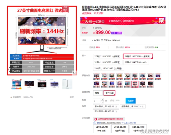Click the quantity input field

pyautogui.click(x=96, y=101)
